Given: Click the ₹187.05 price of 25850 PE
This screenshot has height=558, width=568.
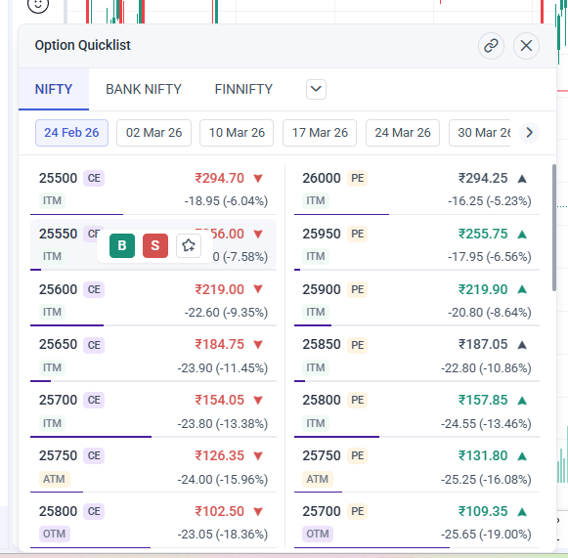Looking at the screenshot, I should (483, 344).
